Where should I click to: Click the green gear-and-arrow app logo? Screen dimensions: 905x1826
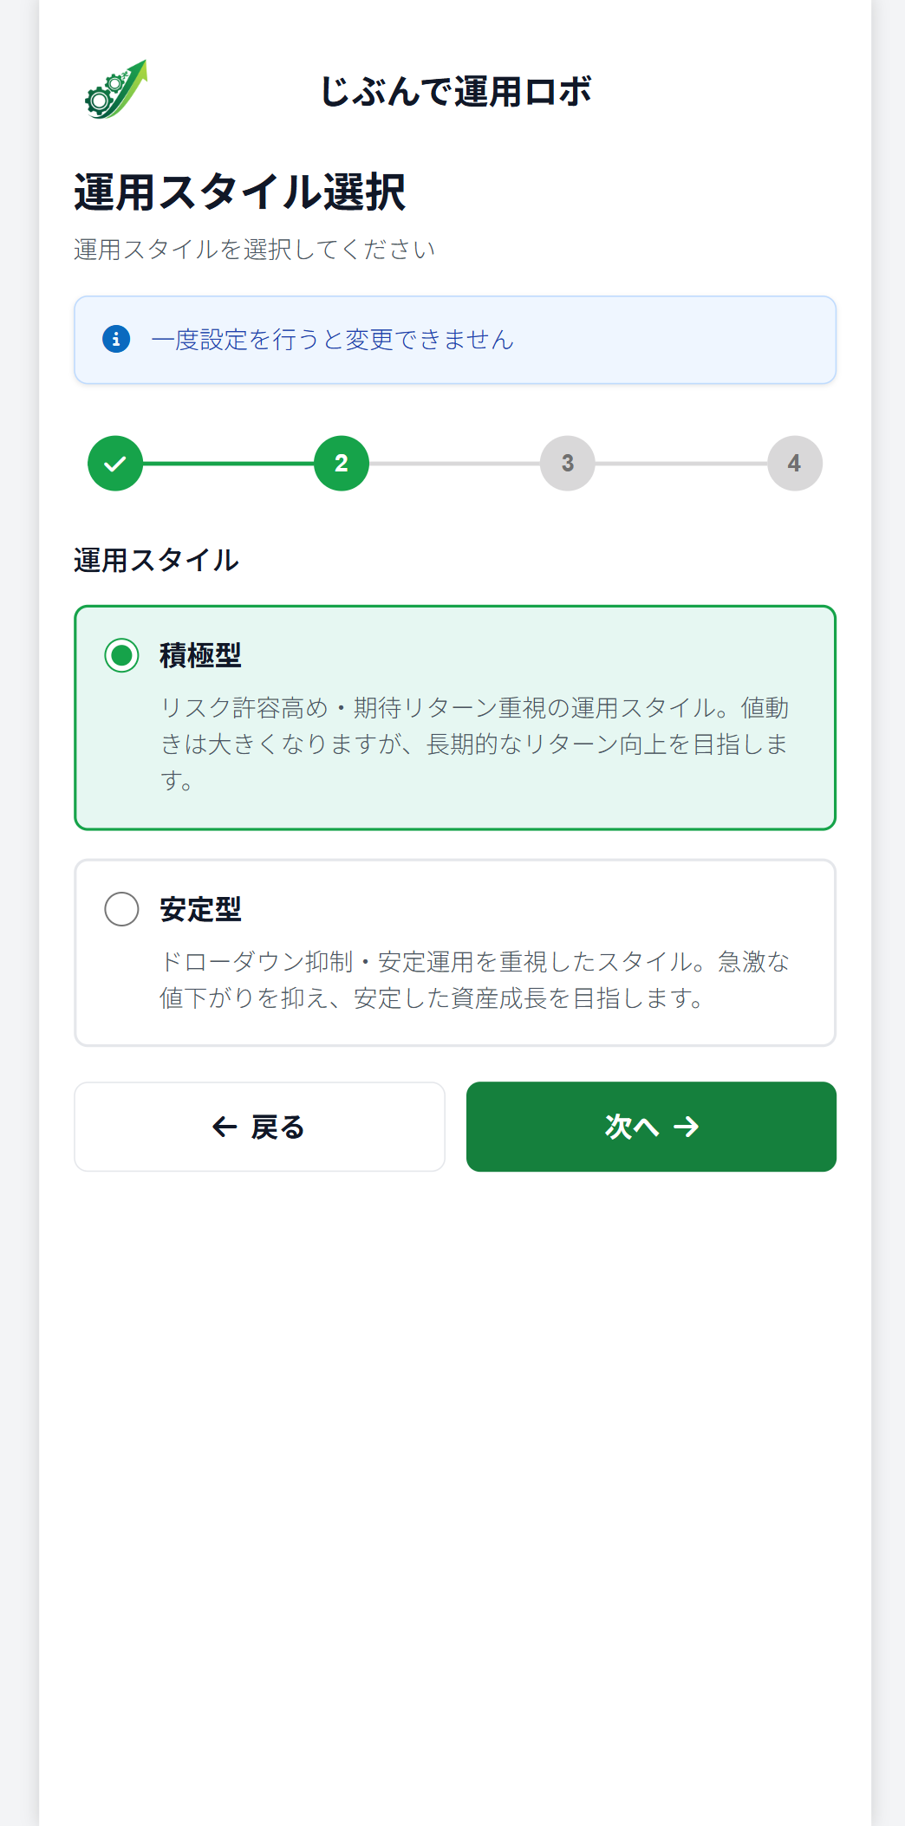(116, 90)
